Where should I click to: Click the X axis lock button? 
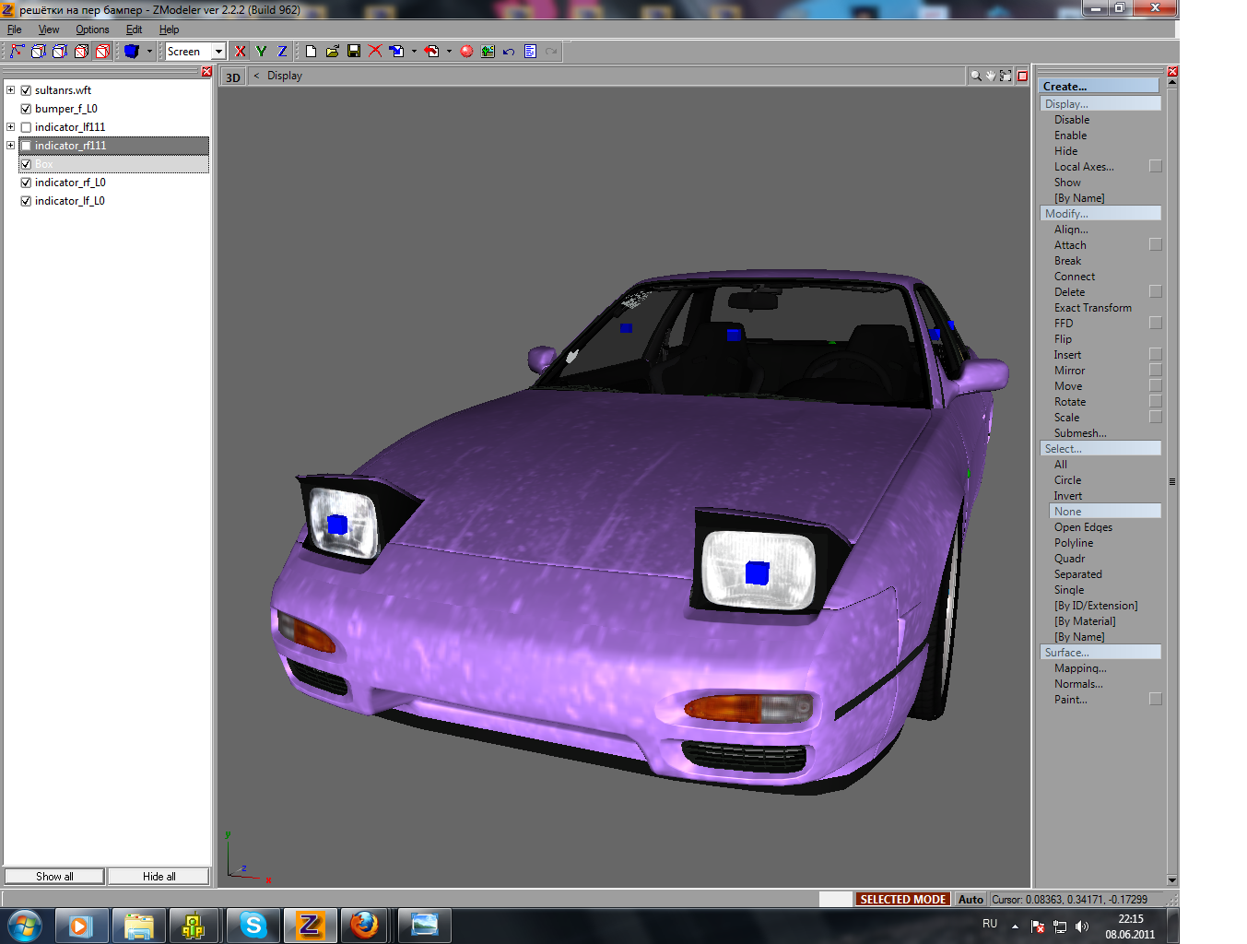tap(241, 52)
